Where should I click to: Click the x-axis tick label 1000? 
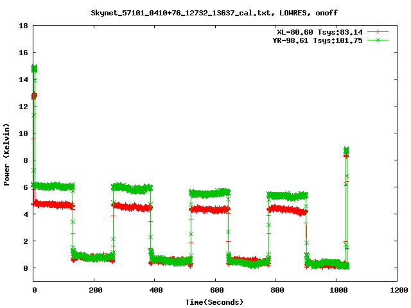(338, 290)
